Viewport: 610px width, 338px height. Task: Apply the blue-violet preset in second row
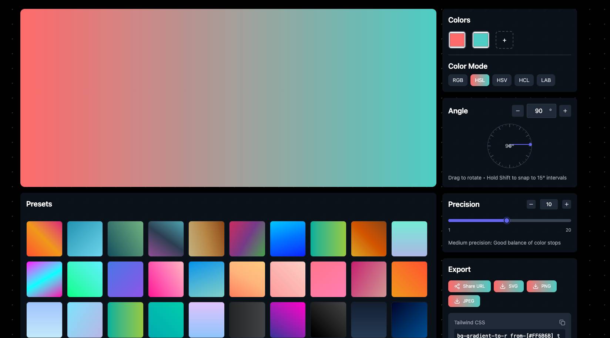125,279
